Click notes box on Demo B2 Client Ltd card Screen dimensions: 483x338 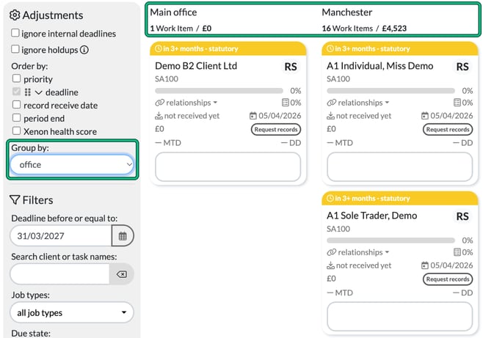tap(228, 167)
